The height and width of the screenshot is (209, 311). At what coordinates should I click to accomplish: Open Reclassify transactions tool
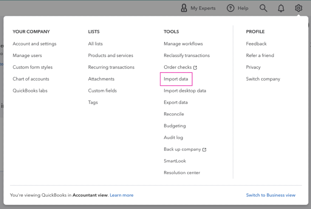187,56
